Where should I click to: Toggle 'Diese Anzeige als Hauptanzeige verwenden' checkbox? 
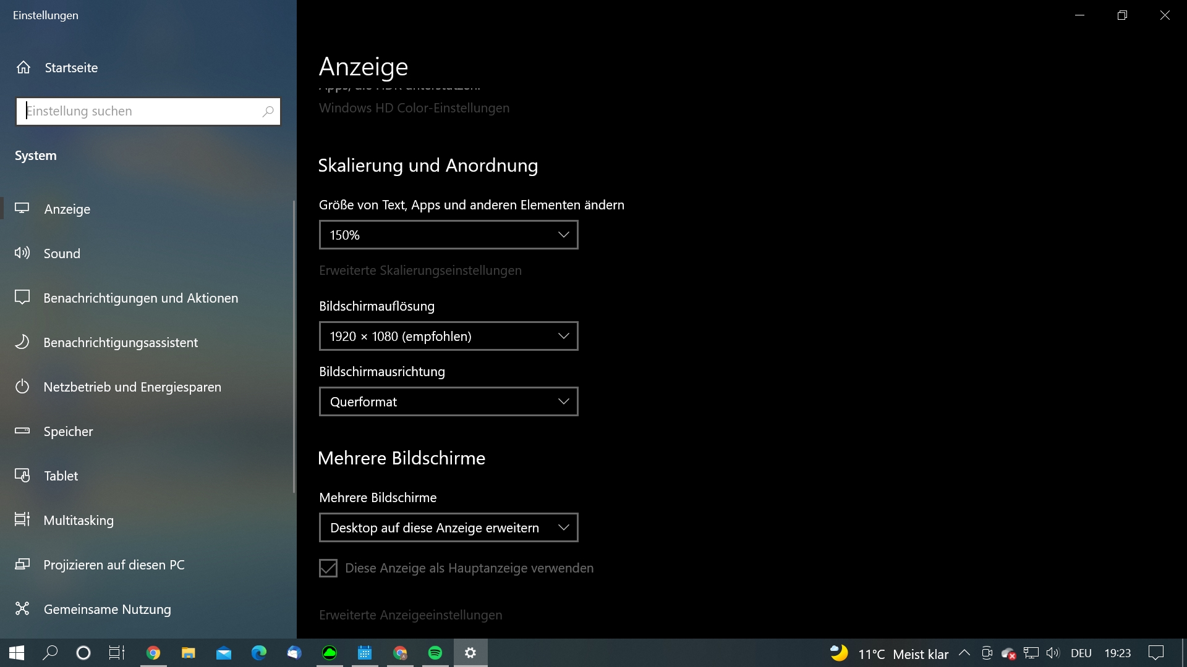click(328, 568)
